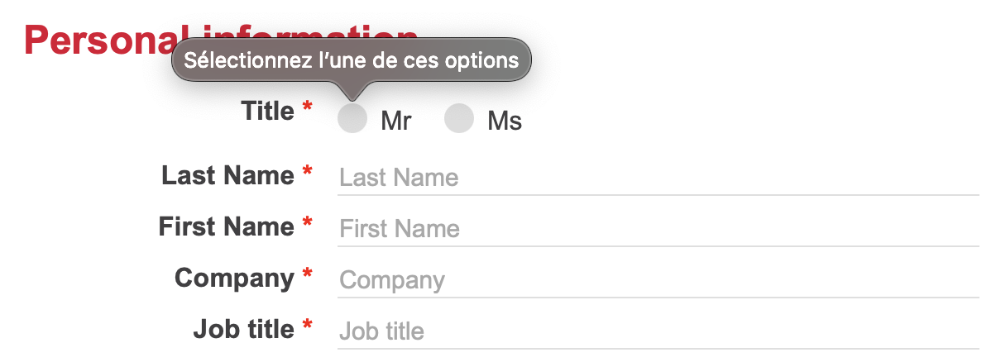Click the red asterisk beside Job title
The width and height of the screenshot is (996, 362).
point(308,326)
